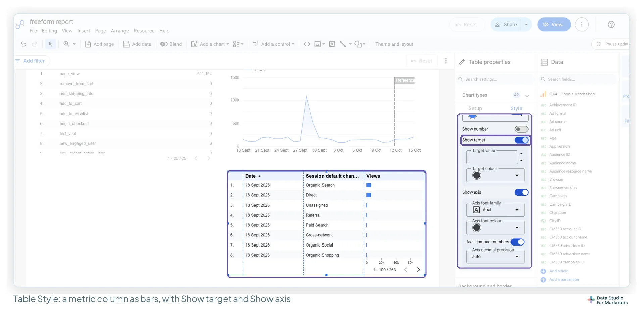Insert URL embed with code brackets icon
The height and width of the screenshot is (312, 643).
point(307,44)
